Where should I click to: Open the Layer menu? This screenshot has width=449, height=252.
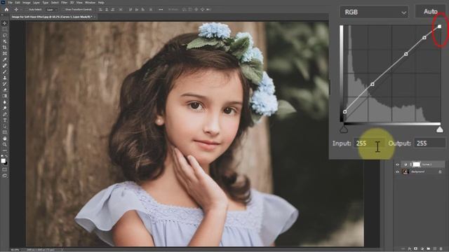pyautogui.click(x=36, y=3)
